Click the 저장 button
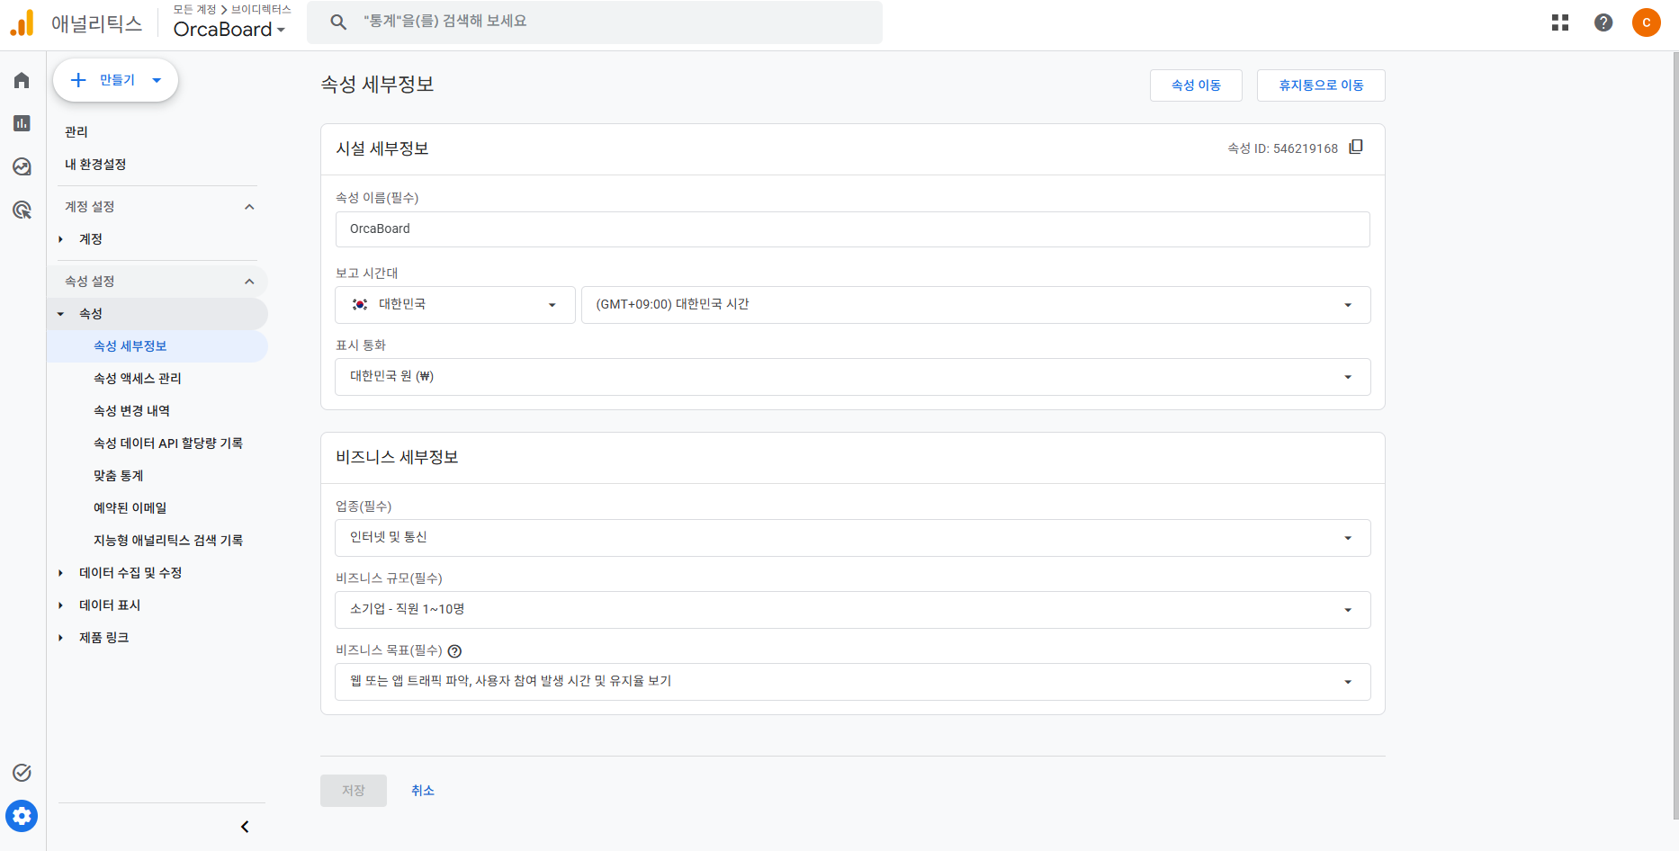This screenshot has width=1679, height=851. pyautogui.click(x=354, y=791)
